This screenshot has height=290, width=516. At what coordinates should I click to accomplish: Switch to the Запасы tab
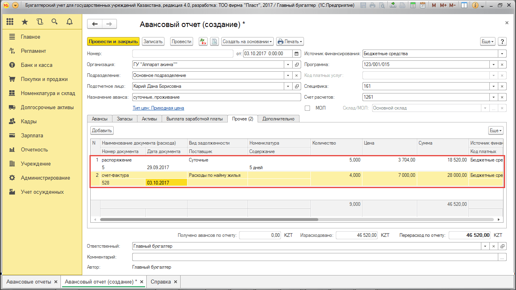(125, 118)
